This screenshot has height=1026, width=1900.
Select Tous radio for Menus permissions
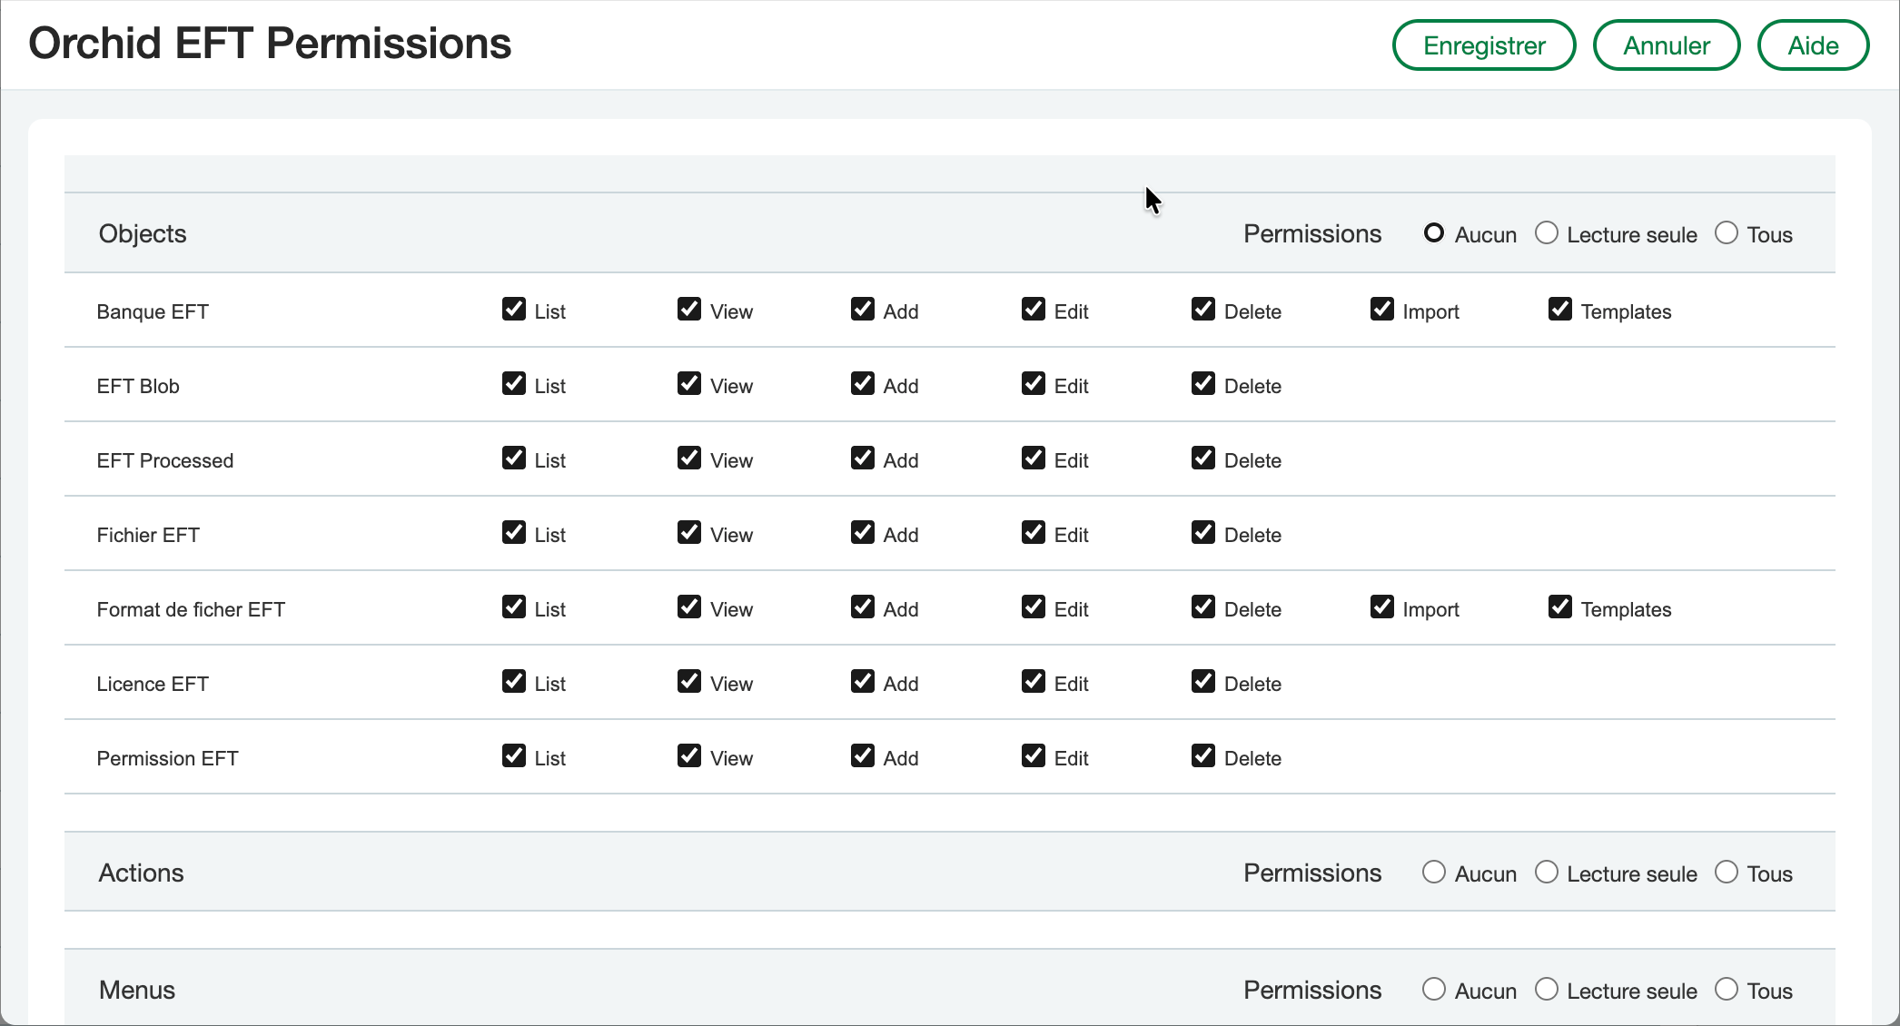tap(1726, 990)
